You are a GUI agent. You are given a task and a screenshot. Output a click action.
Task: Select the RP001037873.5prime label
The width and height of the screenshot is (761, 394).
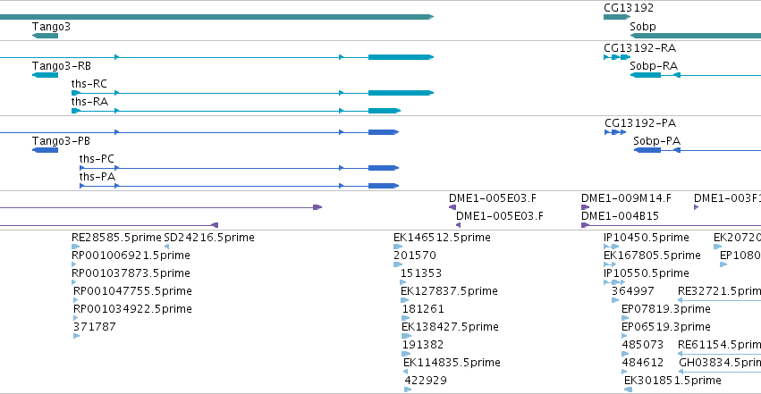[x=131, y=273]
